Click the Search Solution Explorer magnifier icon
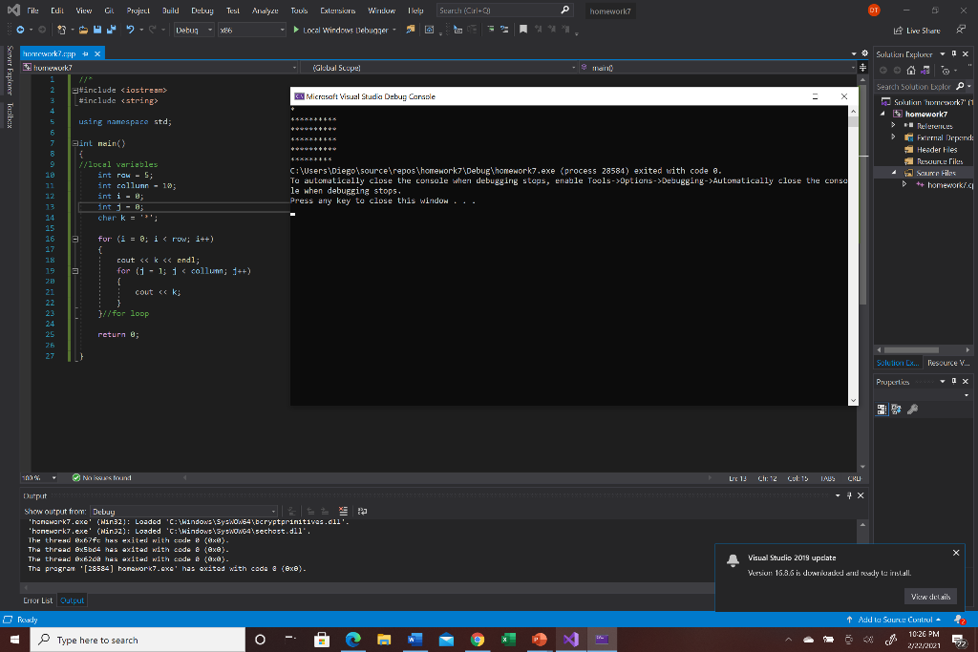The image size is (978, 652). pyautogui.click(x=959, y=86)
